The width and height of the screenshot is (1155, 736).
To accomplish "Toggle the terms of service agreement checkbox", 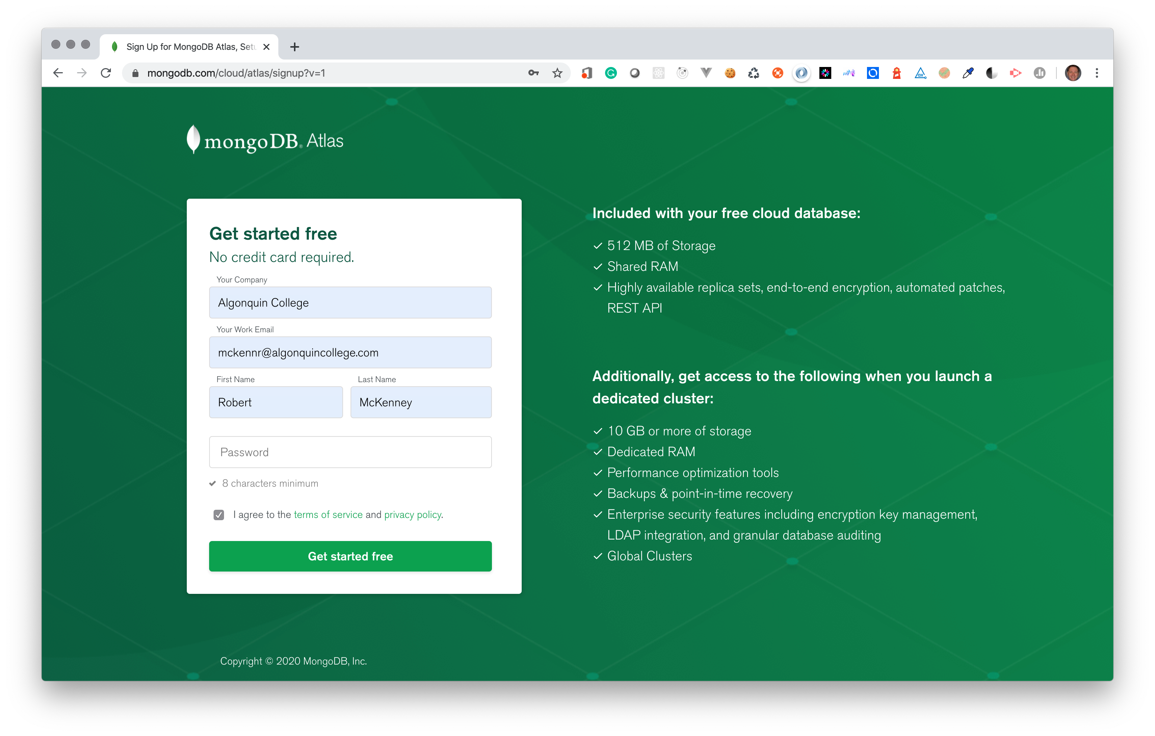I will pyautogui.click(x=219, y=515).
